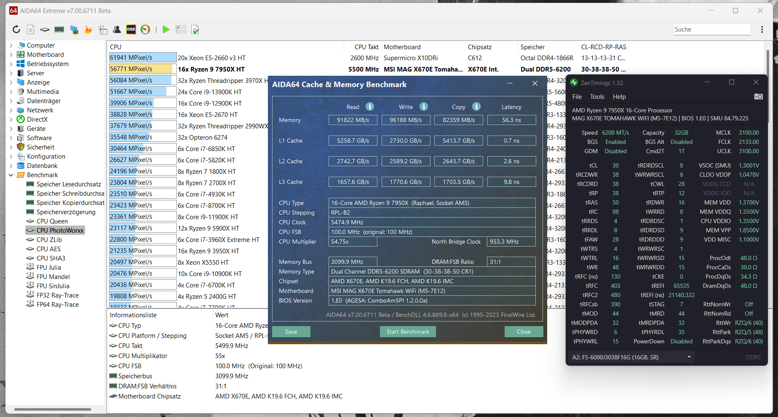This screenshot has width=778, height=417.
Task: Click the Motherboard column header
Action: (x=423, y=47)
